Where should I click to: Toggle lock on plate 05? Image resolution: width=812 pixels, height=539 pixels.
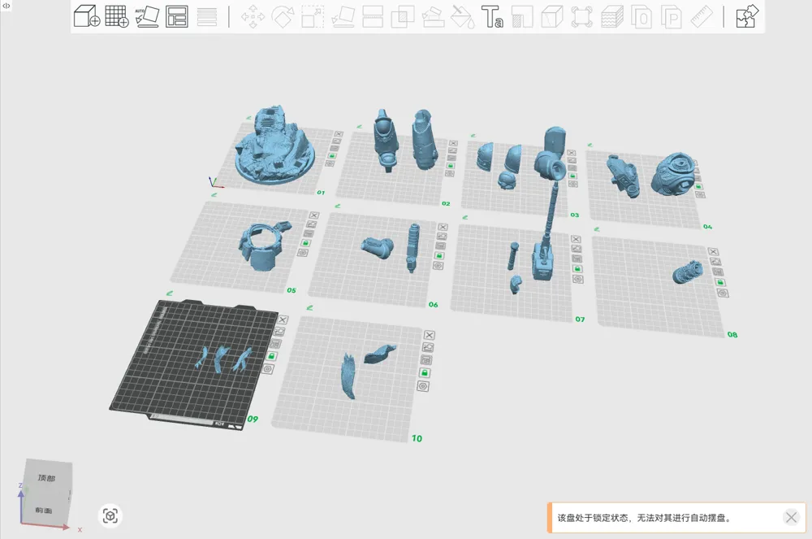(x=305, y=242)
